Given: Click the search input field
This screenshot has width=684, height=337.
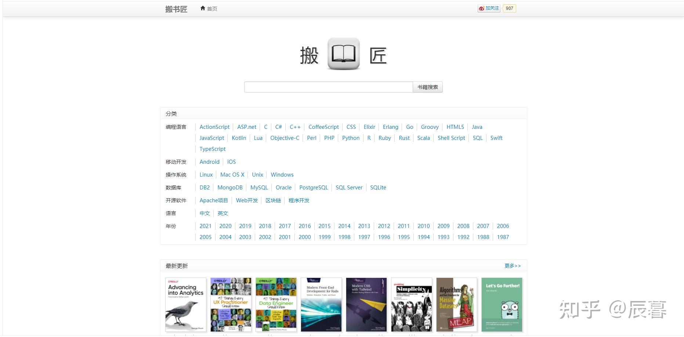Looking at the screenshot, I should tap(329, 87).
